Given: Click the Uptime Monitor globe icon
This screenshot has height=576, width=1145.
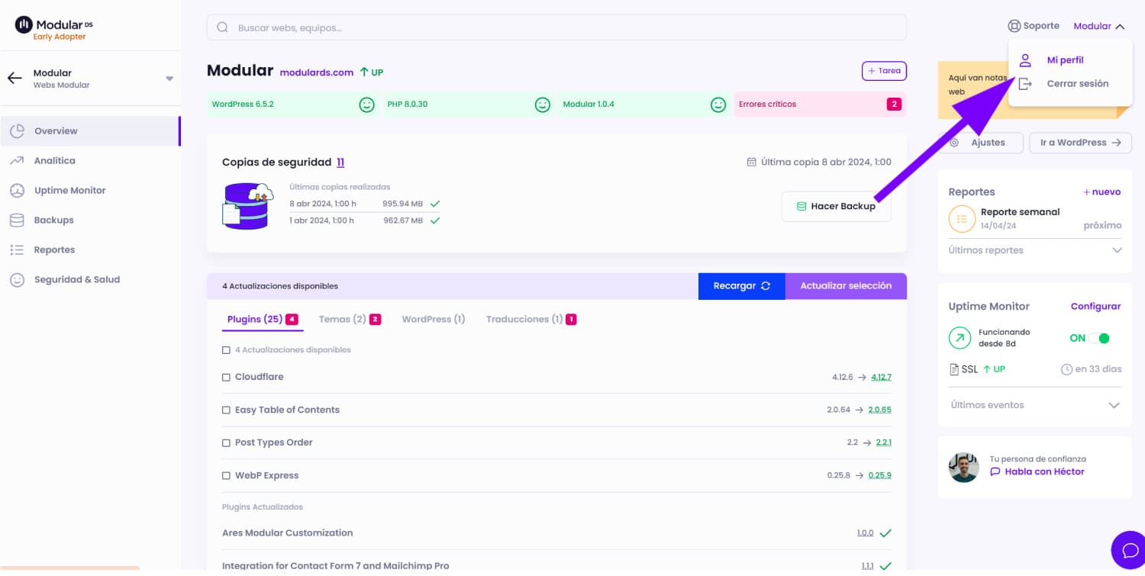Looking at the screenshot, I should (x=17, y=191).
